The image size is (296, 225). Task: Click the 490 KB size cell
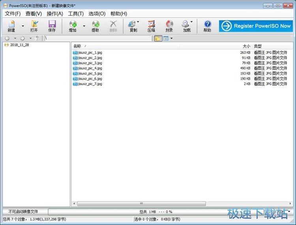pyautogui.click(x=245, y=68)
